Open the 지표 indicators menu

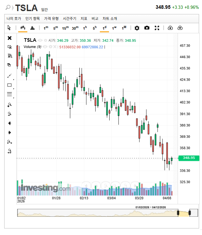click(84, 18)
